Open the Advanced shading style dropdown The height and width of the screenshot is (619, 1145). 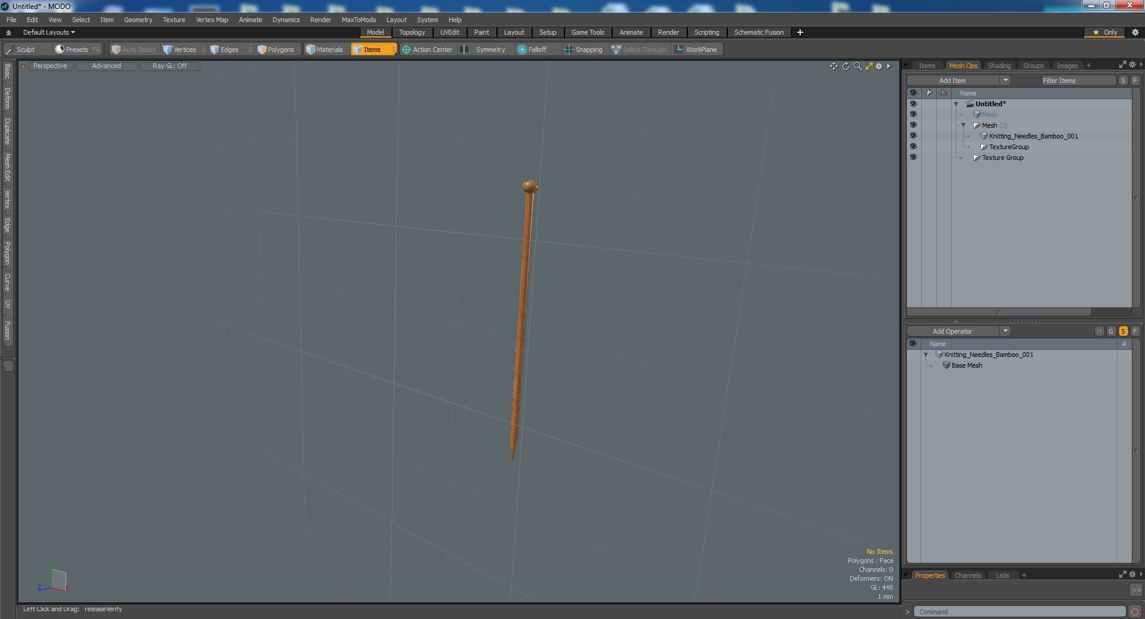pyautogui.click(x=106, y=66)
